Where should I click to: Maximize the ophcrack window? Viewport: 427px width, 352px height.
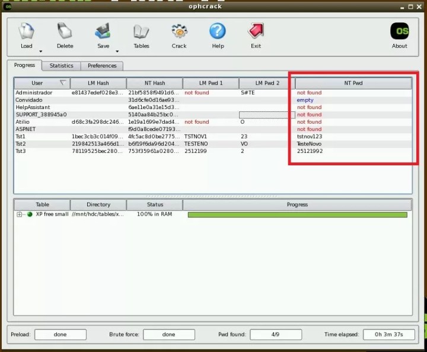[410, 7]
